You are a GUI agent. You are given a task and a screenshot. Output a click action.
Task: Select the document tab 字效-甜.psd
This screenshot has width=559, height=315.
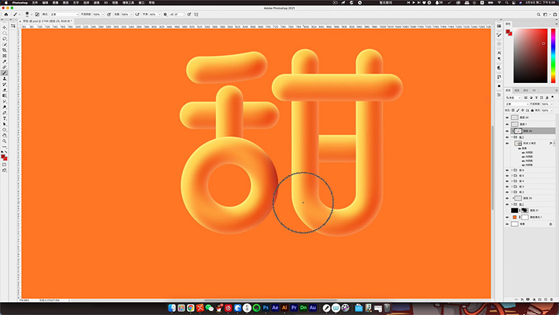coord(48,21)
